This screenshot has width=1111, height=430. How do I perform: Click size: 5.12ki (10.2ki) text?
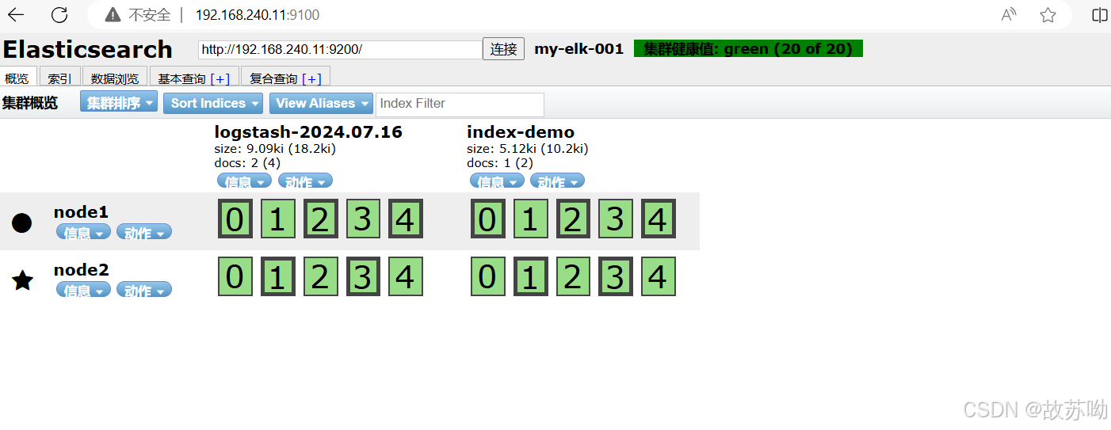tap(528, 149)
